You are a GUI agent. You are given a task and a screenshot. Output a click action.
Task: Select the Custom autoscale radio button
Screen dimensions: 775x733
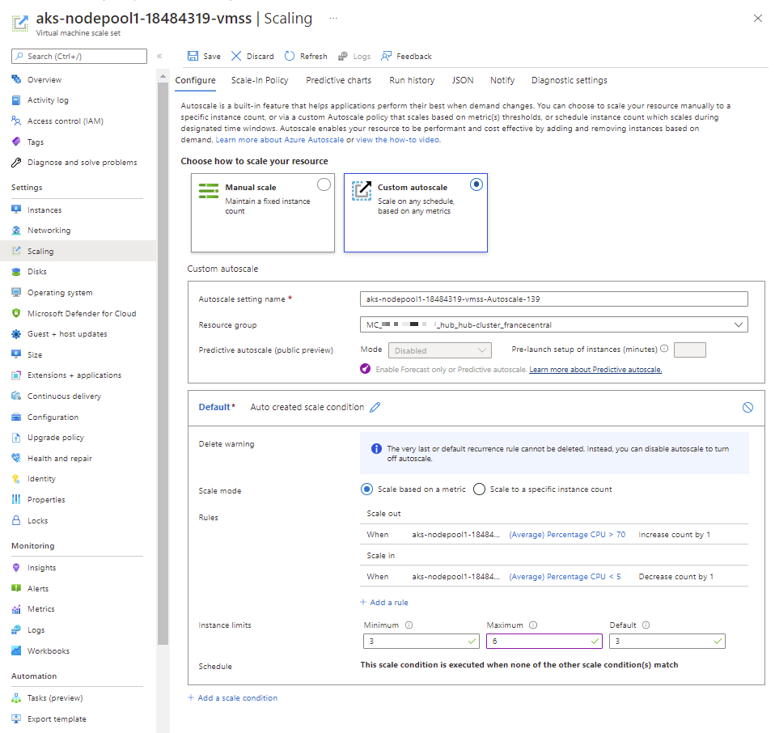tap(476, 184)
